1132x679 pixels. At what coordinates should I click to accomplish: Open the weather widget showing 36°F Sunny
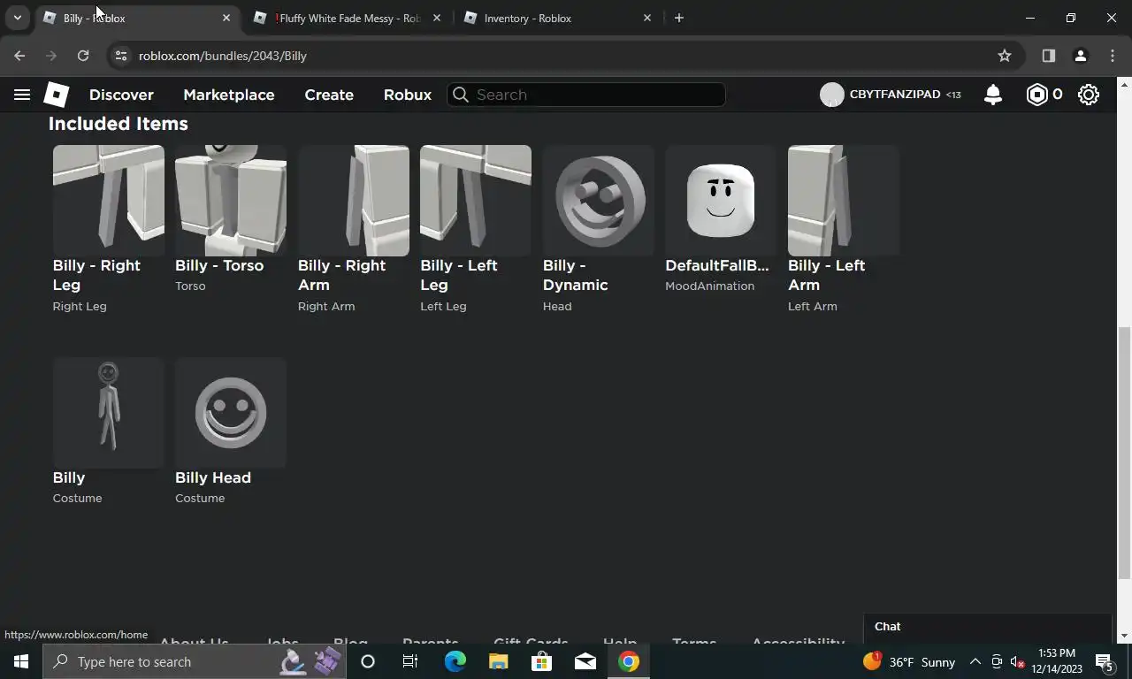coord(909,661)
